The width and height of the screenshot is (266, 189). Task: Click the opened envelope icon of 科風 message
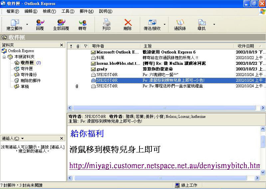pos(93,58)
